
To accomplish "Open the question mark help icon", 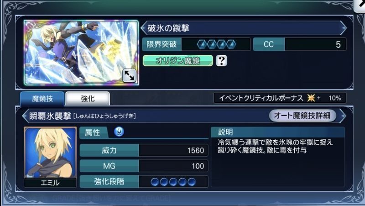I will (221, 61).
